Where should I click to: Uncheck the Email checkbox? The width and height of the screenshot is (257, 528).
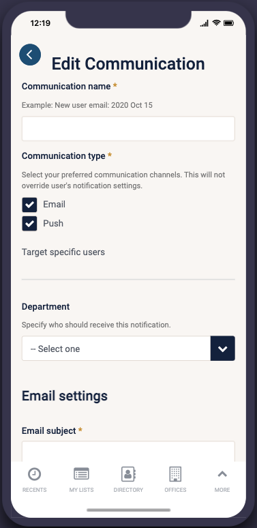(x=29, y=205)
